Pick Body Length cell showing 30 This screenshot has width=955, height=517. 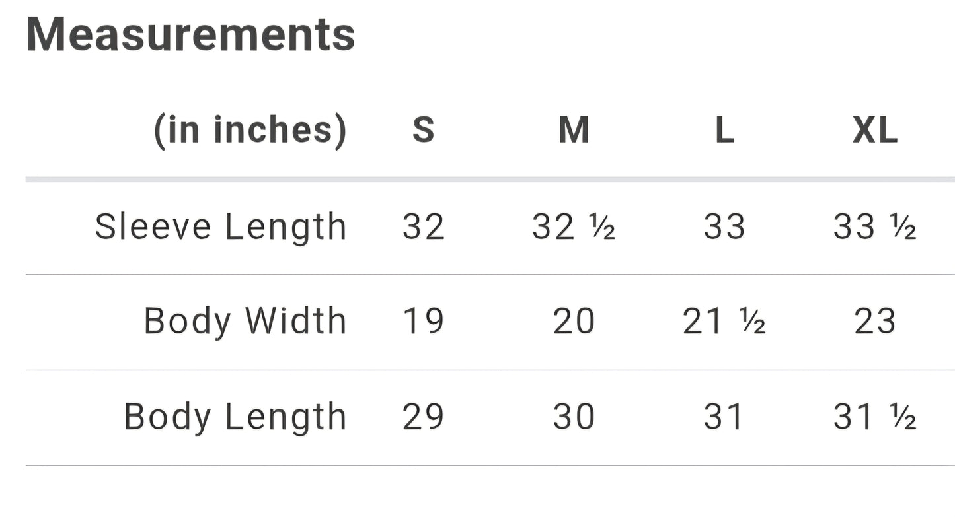[574, 417]
